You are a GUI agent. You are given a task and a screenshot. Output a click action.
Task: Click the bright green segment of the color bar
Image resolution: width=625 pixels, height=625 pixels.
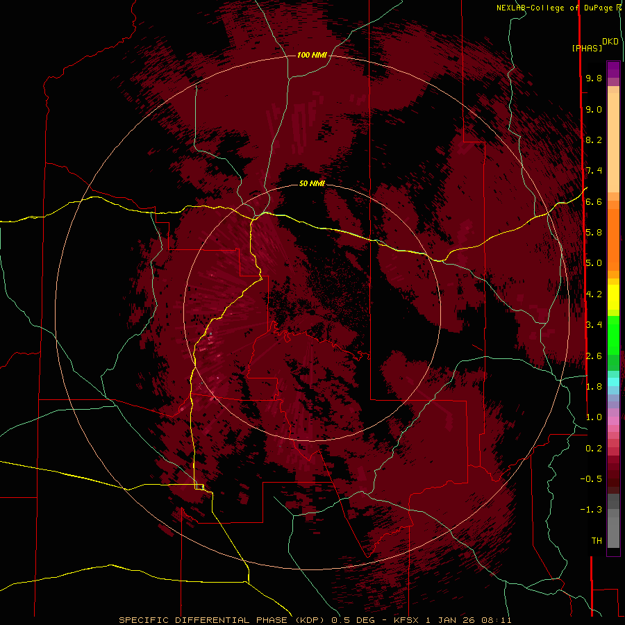click(613, 335)
